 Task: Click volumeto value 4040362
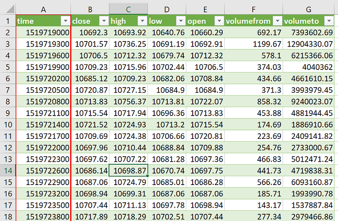(318, 67)
